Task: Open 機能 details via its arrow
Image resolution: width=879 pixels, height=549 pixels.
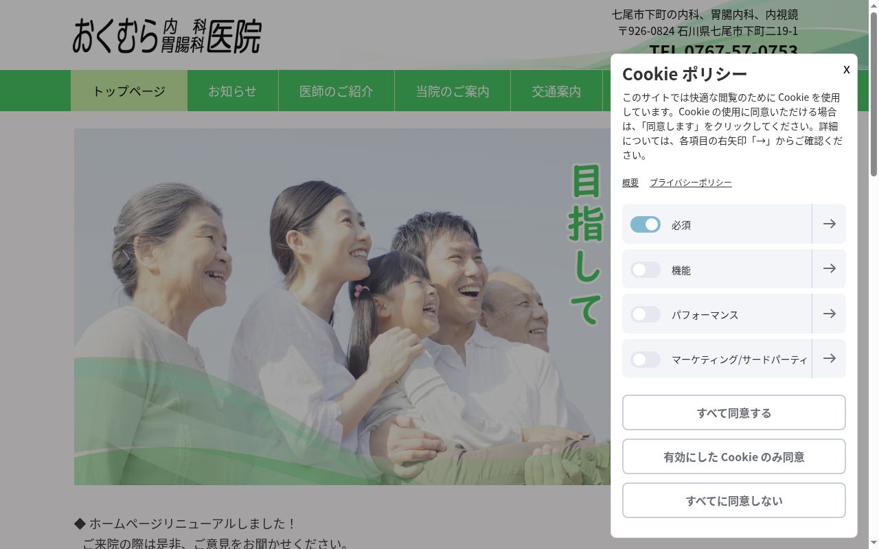Action: pos(829,269)
